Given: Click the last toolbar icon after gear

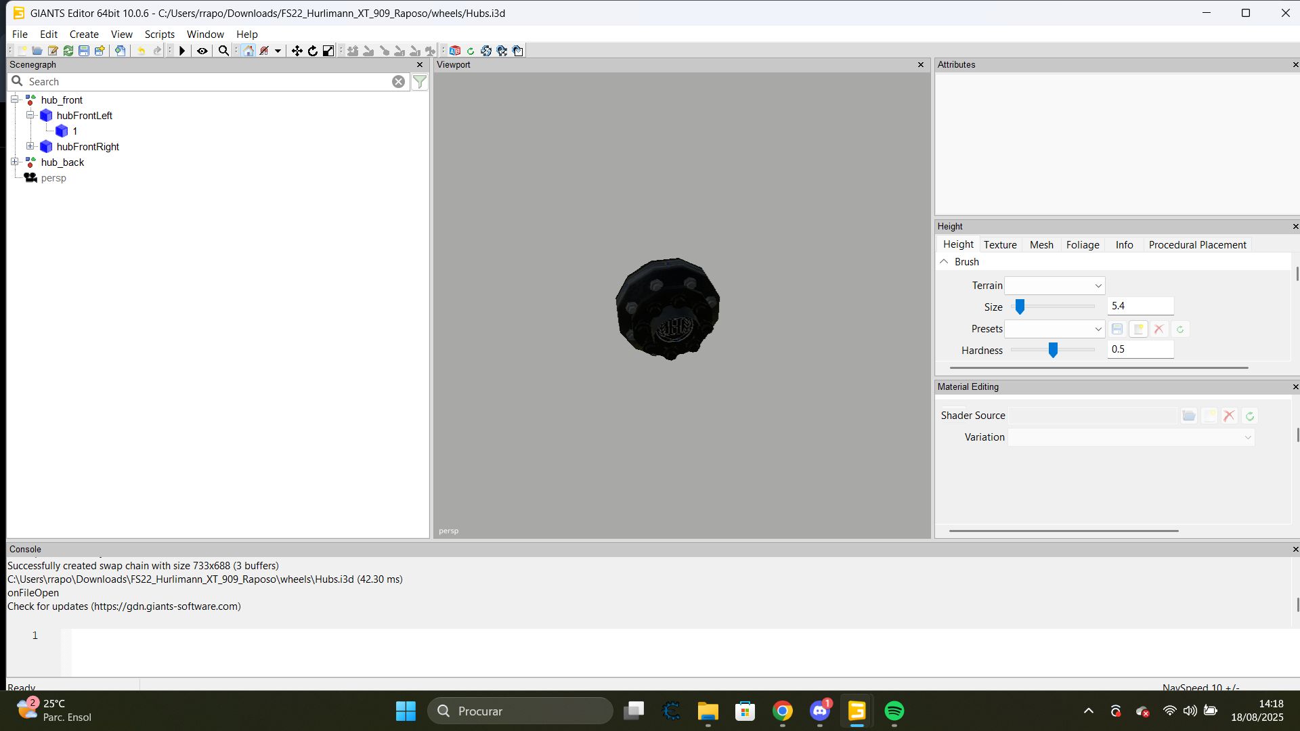Looking at the screenshot, I should coord(518,51).
